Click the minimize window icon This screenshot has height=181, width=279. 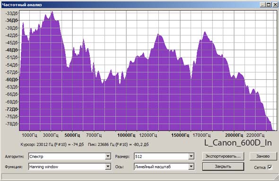[x=263, y=5]
